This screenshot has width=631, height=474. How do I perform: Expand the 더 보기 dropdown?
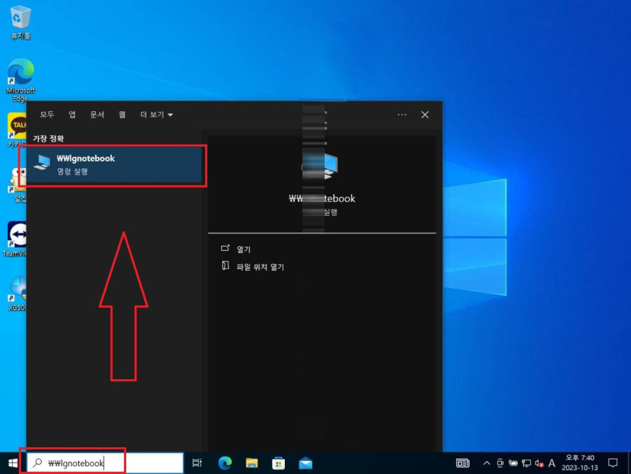pyautogui.click(x=156, y=115)
